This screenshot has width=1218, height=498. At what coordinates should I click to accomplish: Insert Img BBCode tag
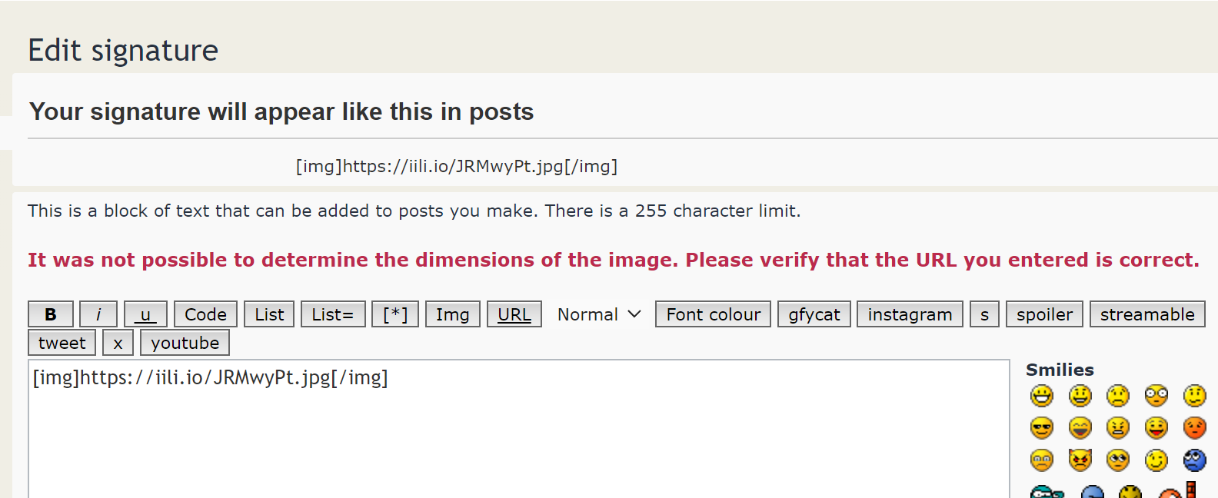coord(452,314)
